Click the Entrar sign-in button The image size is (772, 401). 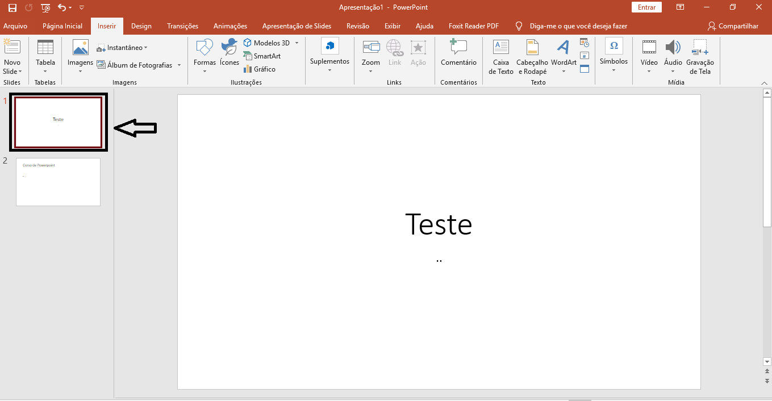[646, 7]
